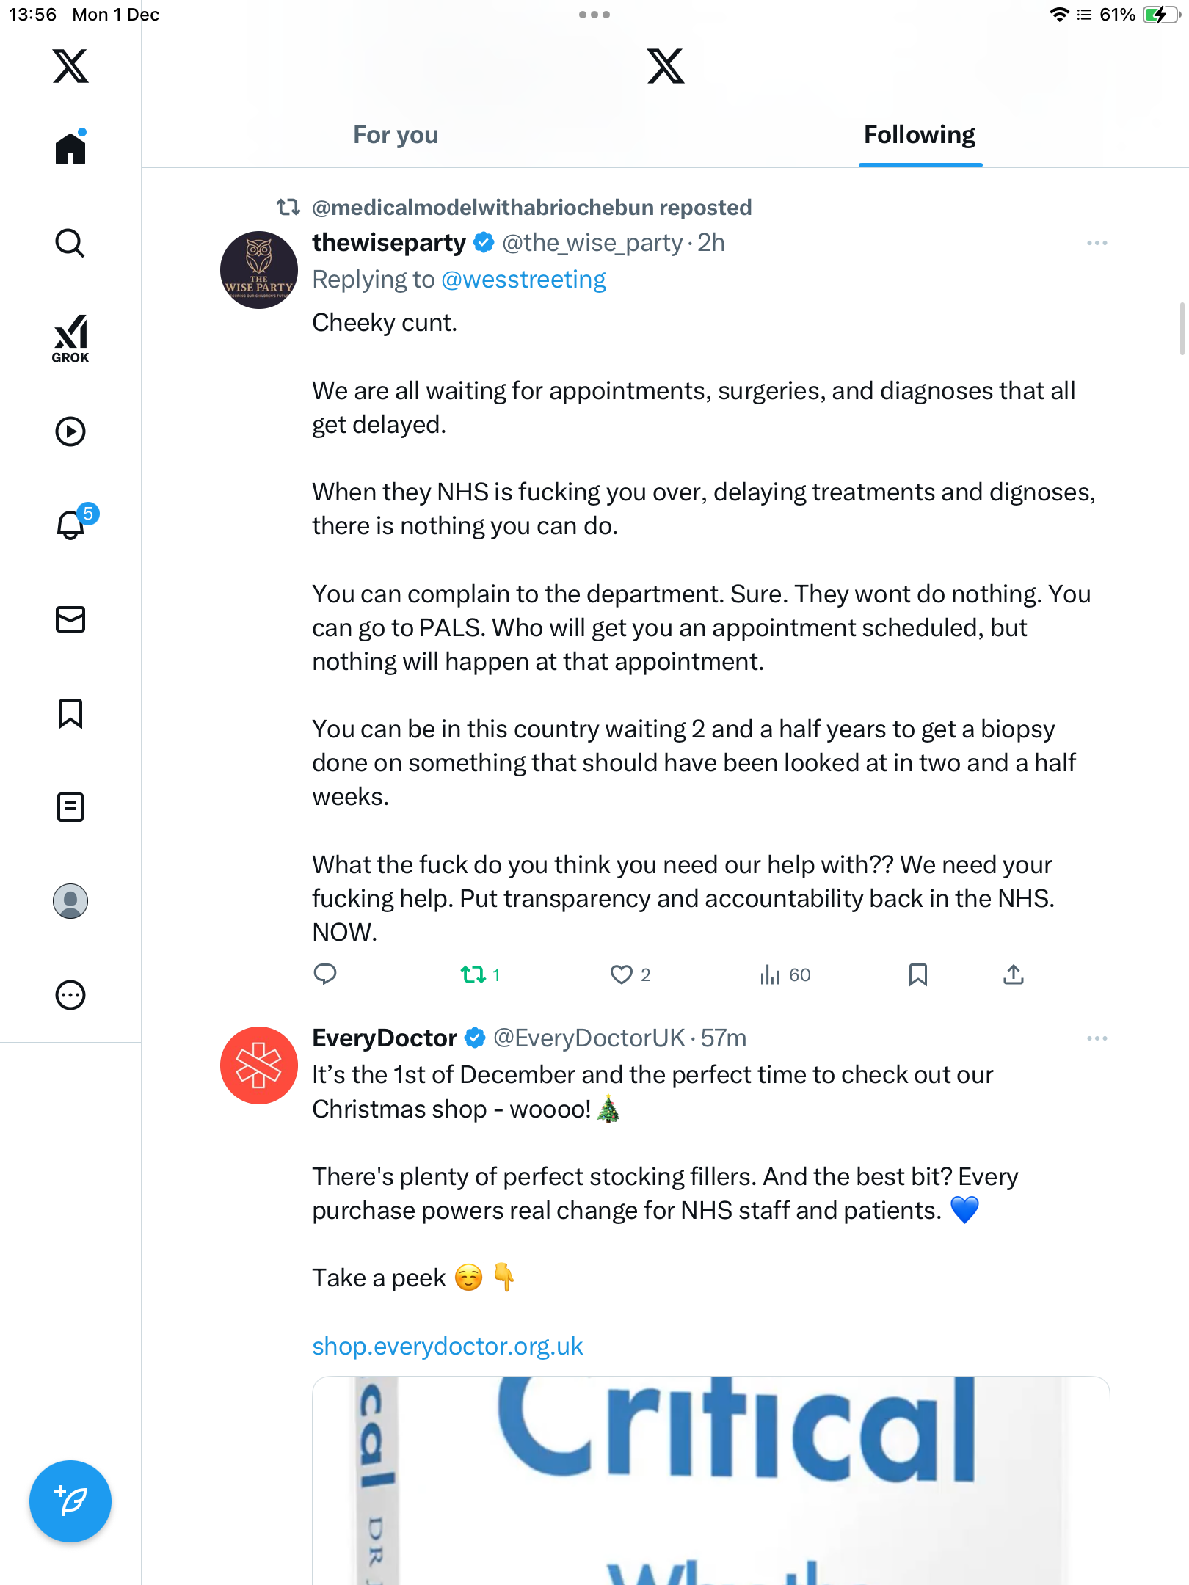Open Grok from the sidebar
Viewport: 1189px width, 1585px height.
click(70, 339)
